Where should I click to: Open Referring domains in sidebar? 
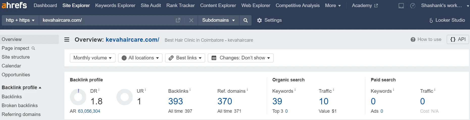(x=21, y=114)
